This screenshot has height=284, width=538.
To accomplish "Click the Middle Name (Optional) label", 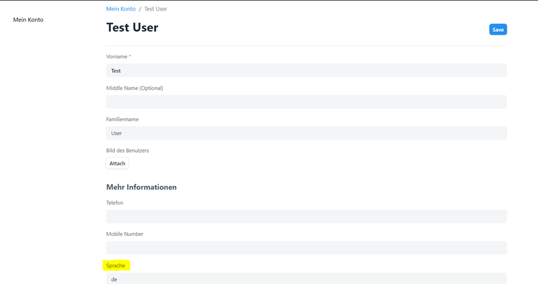I will coord(134,88).
